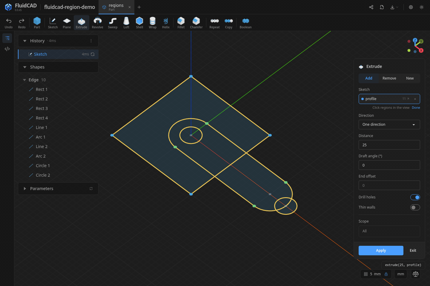Open the download options dropdown arrow

coord(397,7)
